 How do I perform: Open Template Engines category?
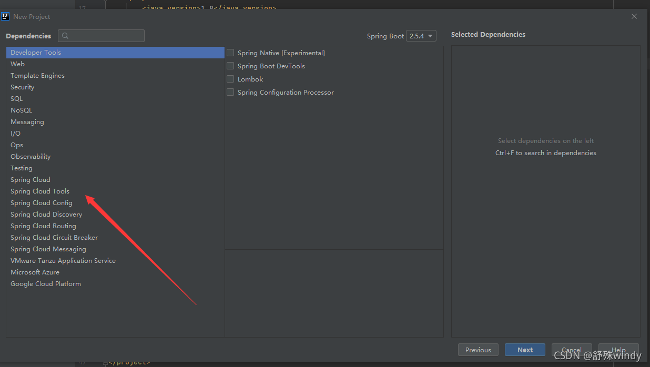115,76
